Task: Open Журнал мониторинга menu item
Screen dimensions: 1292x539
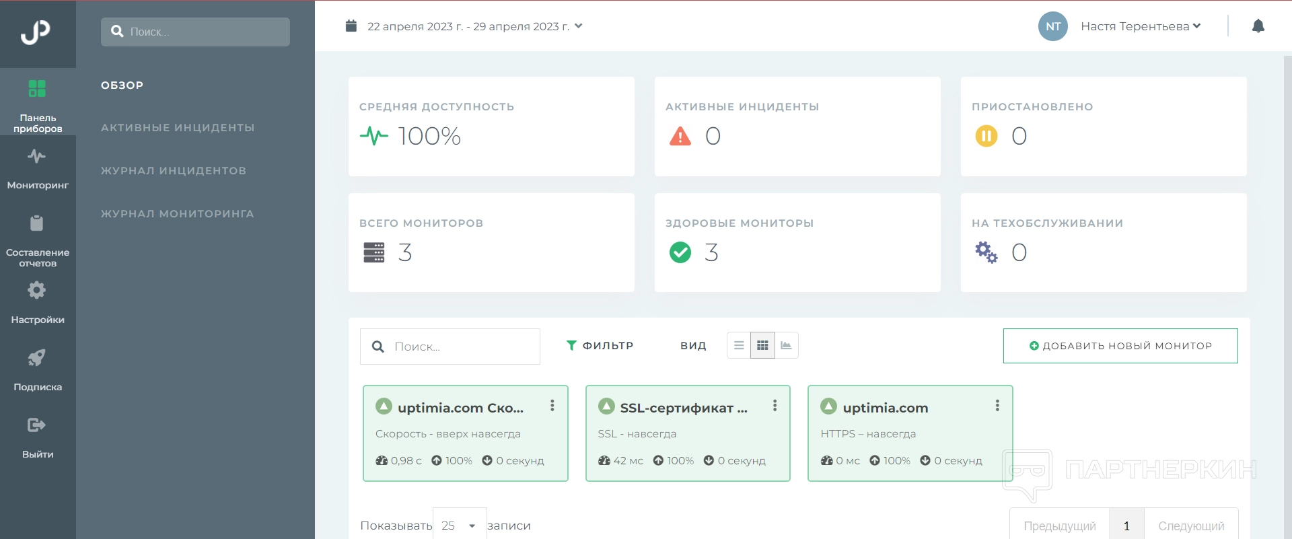Action: coord(178,214)
